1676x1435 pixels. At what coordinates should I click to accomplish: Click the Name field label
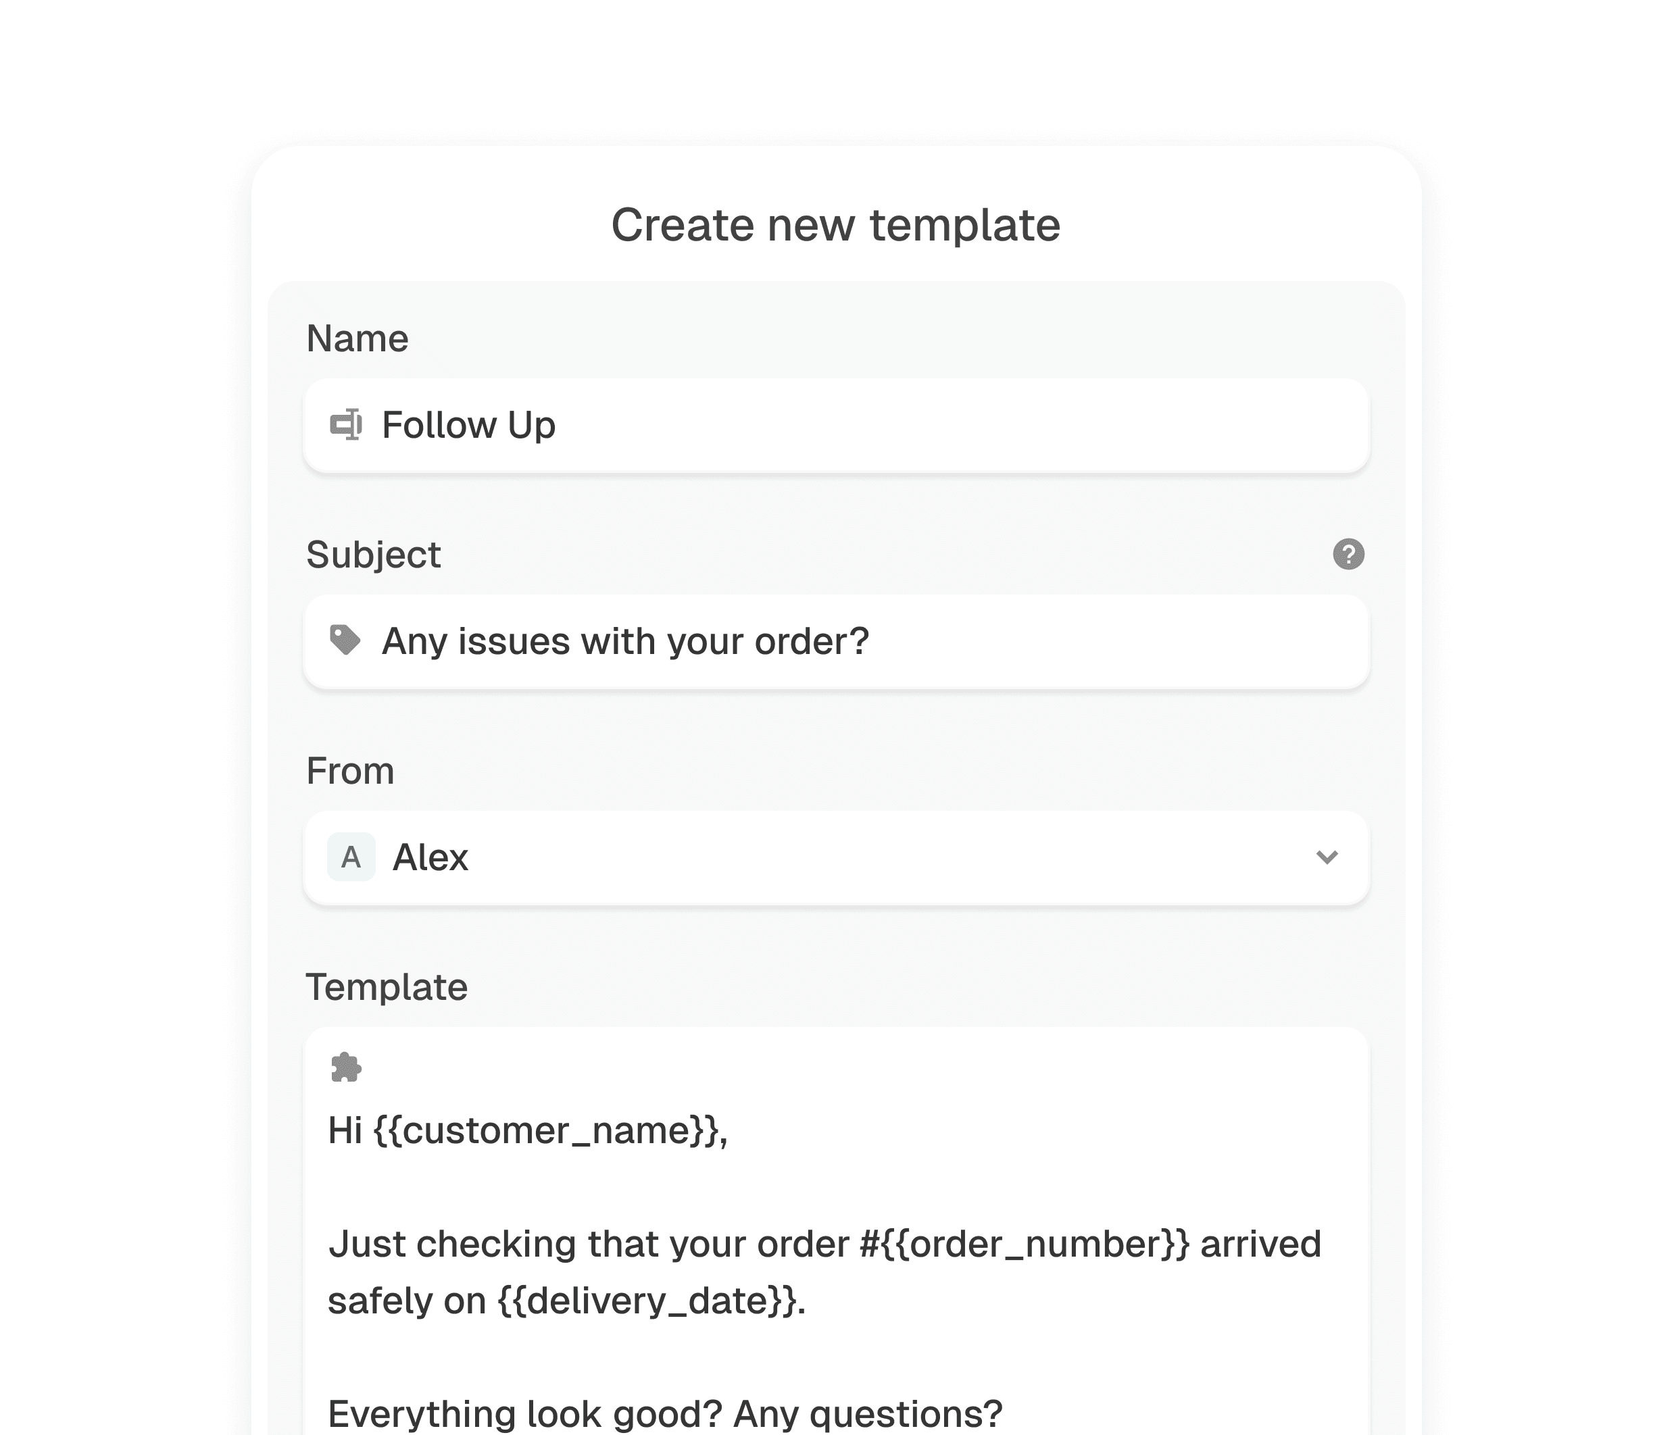[x=358, y=338]
